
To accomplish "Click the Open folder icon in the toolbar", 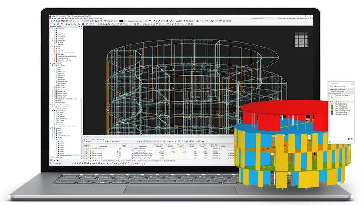I will pos(54,21).
